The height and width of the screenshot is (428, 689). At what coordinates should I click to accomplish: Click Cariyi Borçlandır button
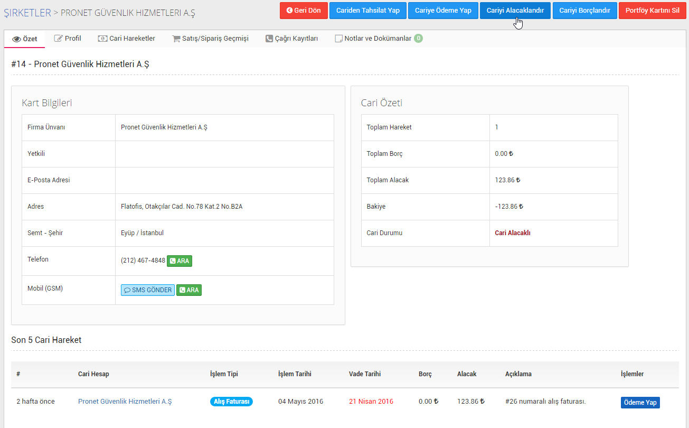click(x=584, y=11)
